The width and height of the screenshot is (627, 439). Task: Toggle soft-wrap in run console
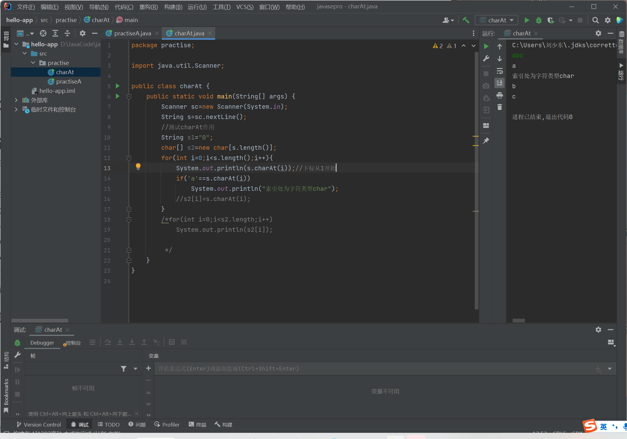pyautogui.click(x=500, y=71)
